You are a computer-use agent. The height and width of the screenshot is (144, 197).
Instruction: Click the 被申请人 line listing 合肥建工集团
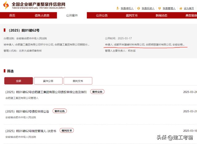(46, 45)
